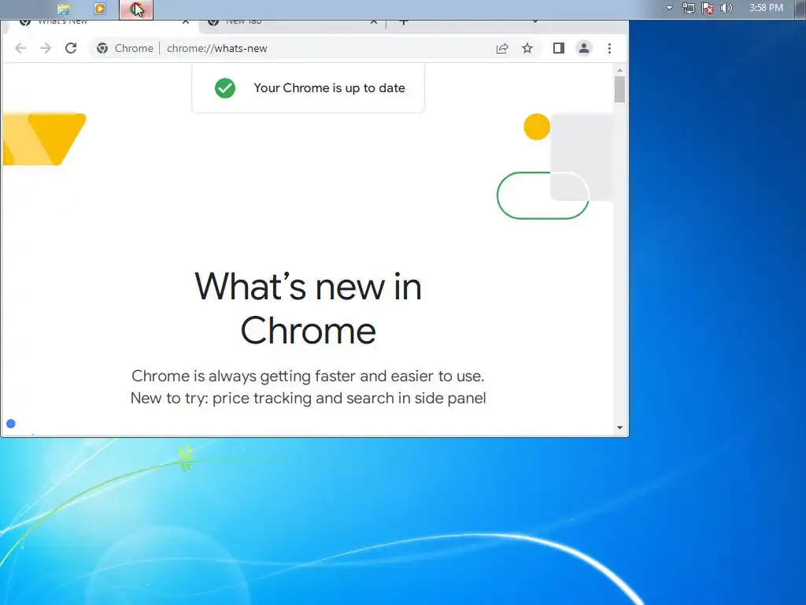Open the volume speaker tray icon
Viewport: 806px width, 605px height.
pos(727,8)
